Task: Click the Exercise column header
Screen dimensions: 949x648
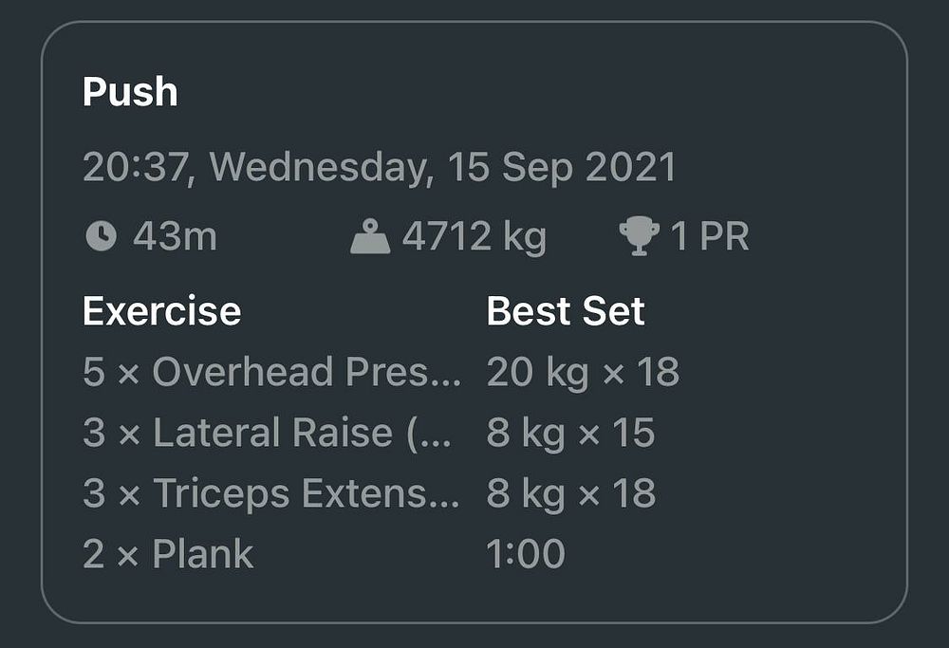Action: point(162,311)
